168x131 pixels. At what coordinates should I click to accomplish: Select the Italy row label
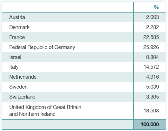coord(14,67)
